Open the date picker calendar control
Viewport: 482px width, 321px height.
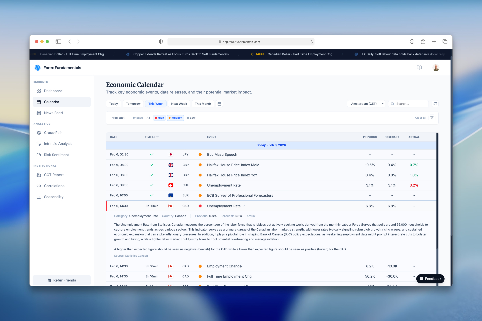click(219, 104)
